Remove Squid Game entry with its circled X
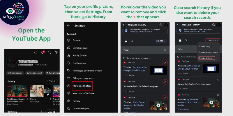This screenshot has width=233, height=116. pos(165,98)
